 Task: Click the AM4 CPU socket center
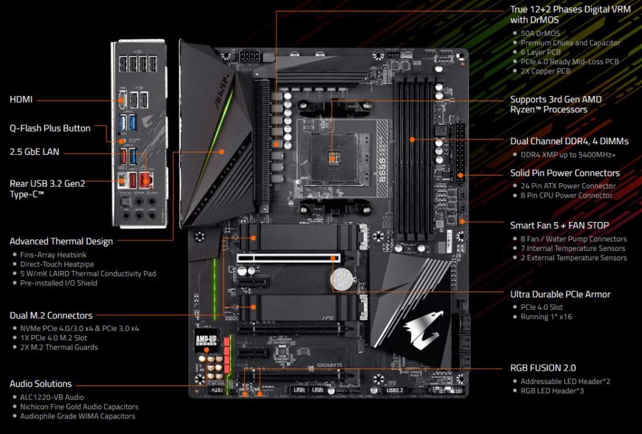pyautogui.click(x=333, y=157)
